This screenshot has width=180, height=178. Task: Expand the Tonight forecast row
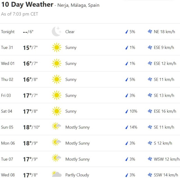(x=90, y=32)
